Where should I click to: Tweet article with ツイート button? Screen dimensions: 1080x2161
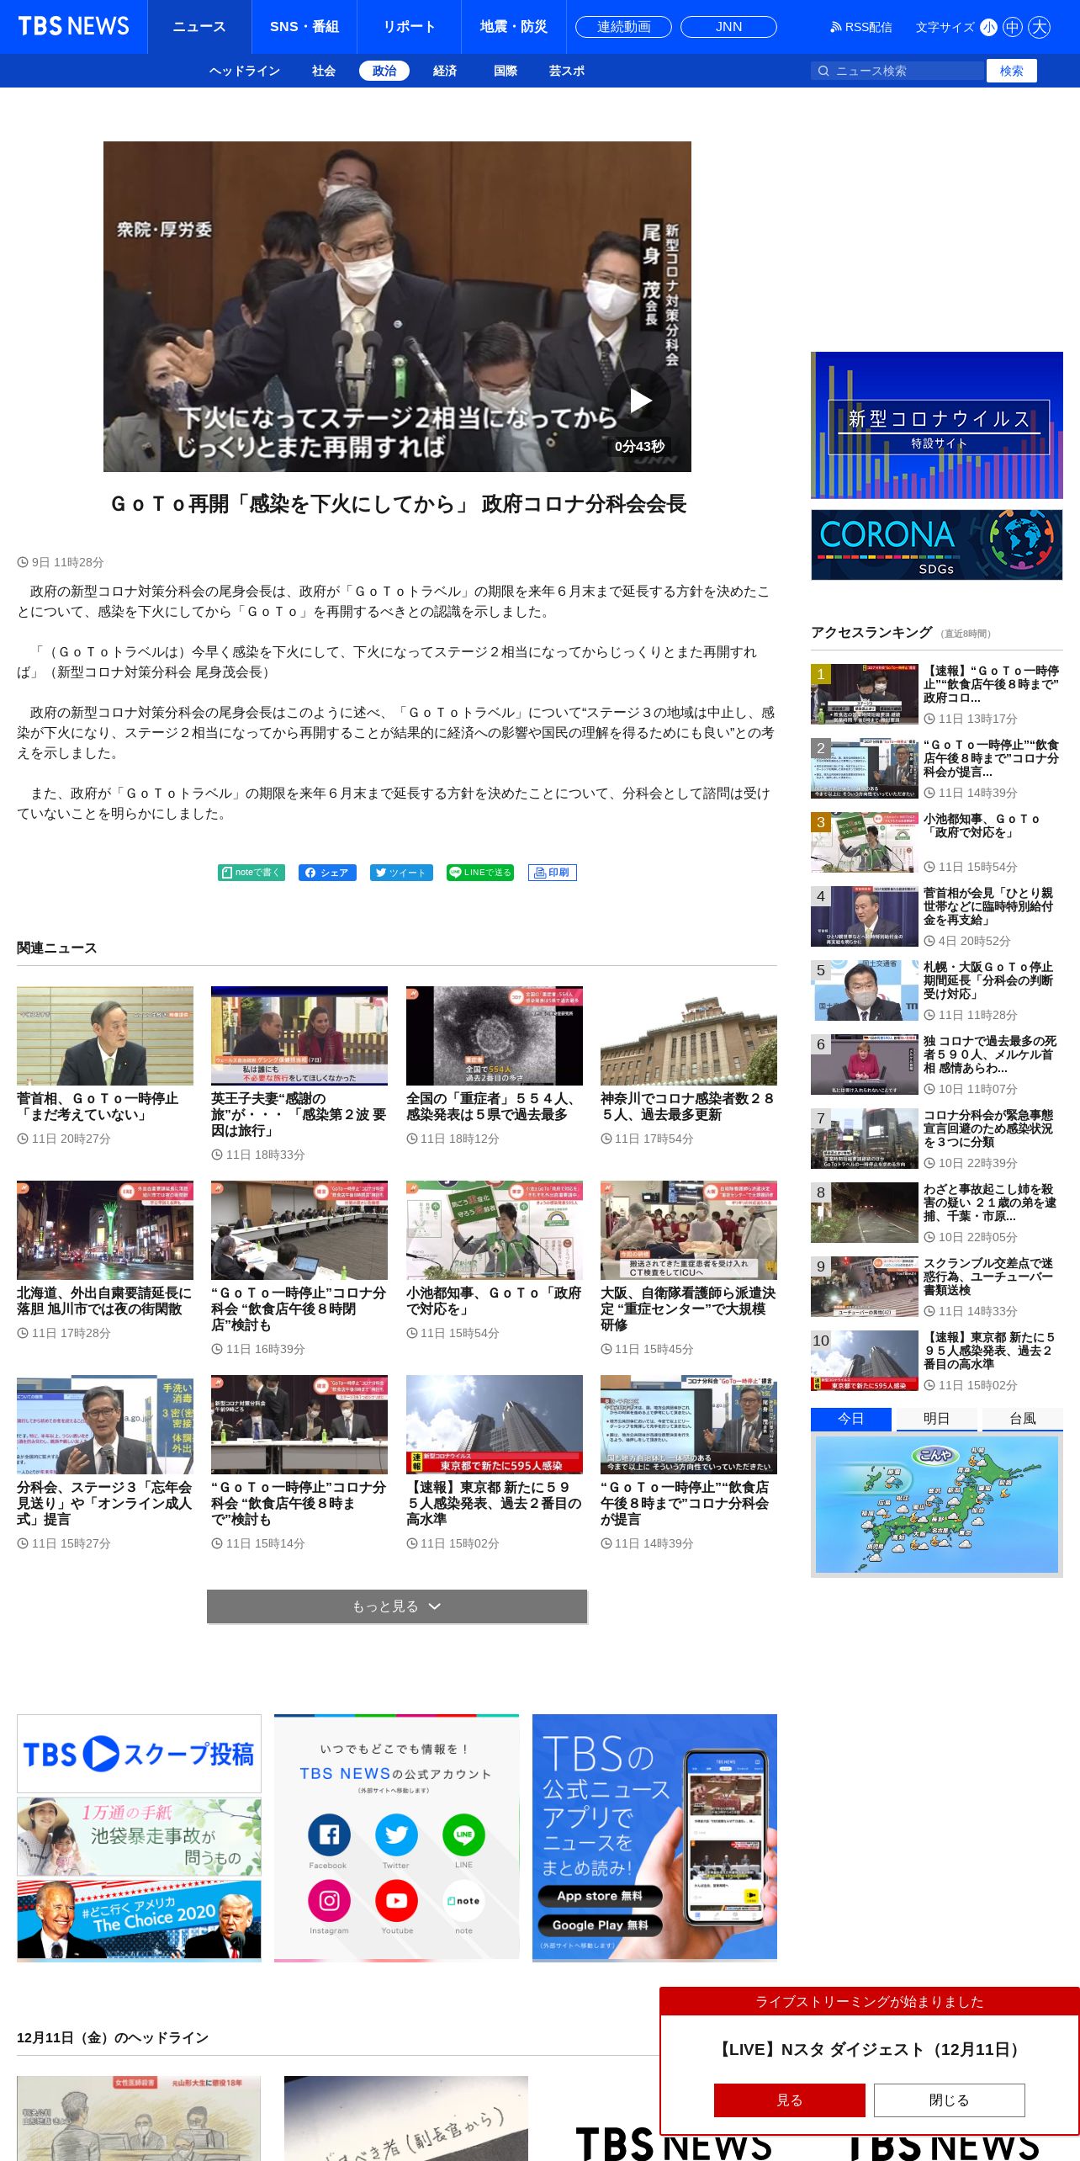point(401,873)
